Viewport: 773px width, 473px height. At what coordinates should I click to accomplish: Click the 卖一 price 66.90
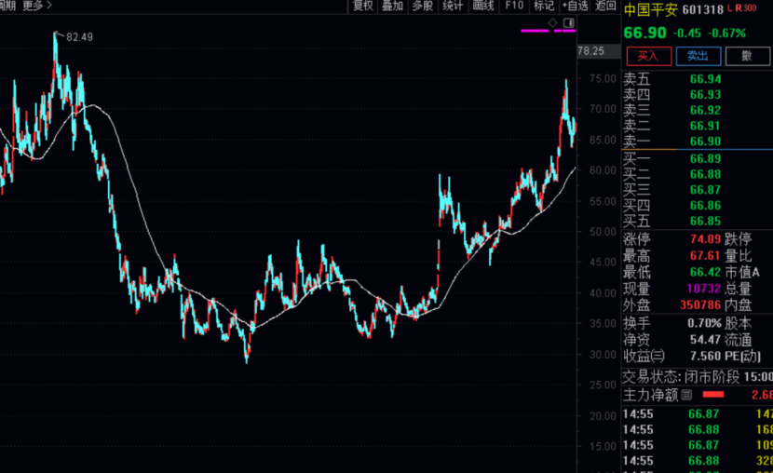click(x=705, y=141)
